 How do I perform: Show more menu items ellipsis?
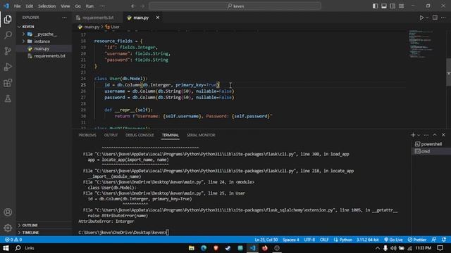(102, 6)
